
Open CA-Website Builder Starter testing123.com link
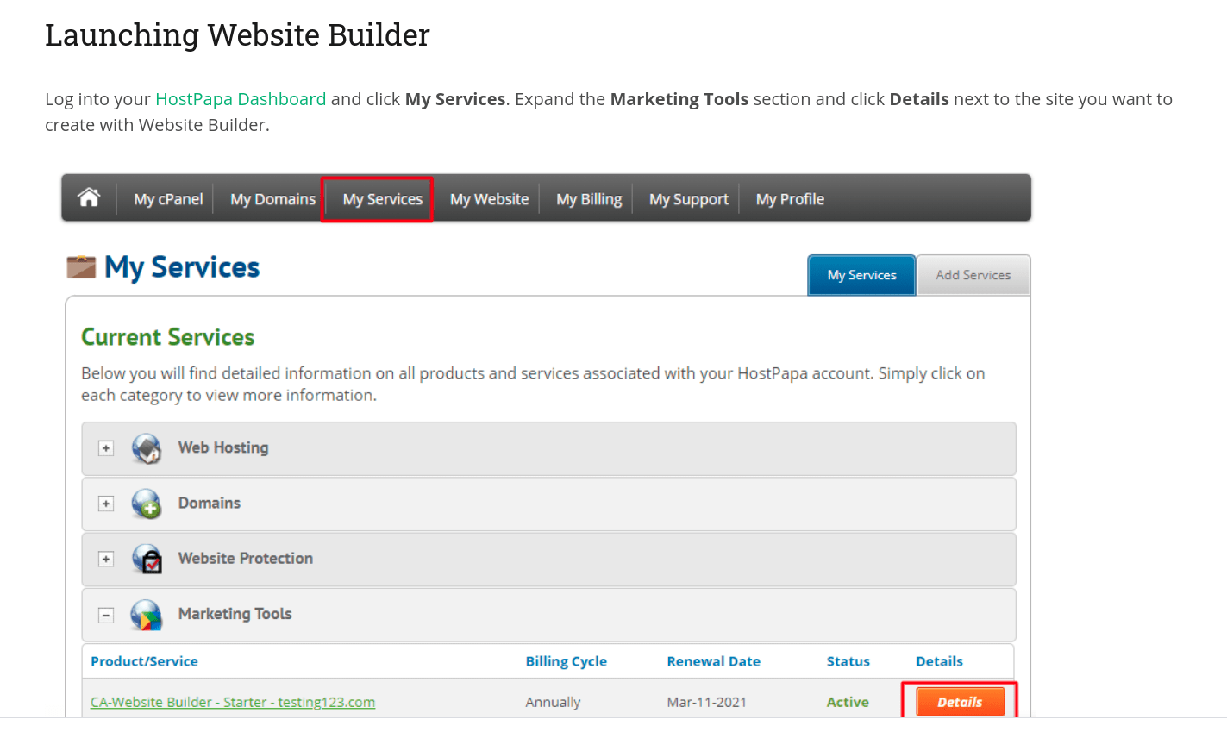[x=233, y=702]
